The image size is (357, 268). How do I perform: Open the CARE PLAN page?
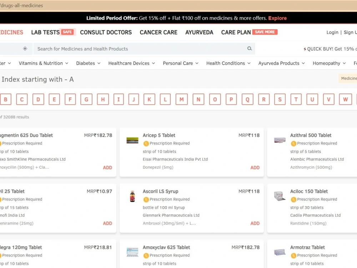pos(236,33)
